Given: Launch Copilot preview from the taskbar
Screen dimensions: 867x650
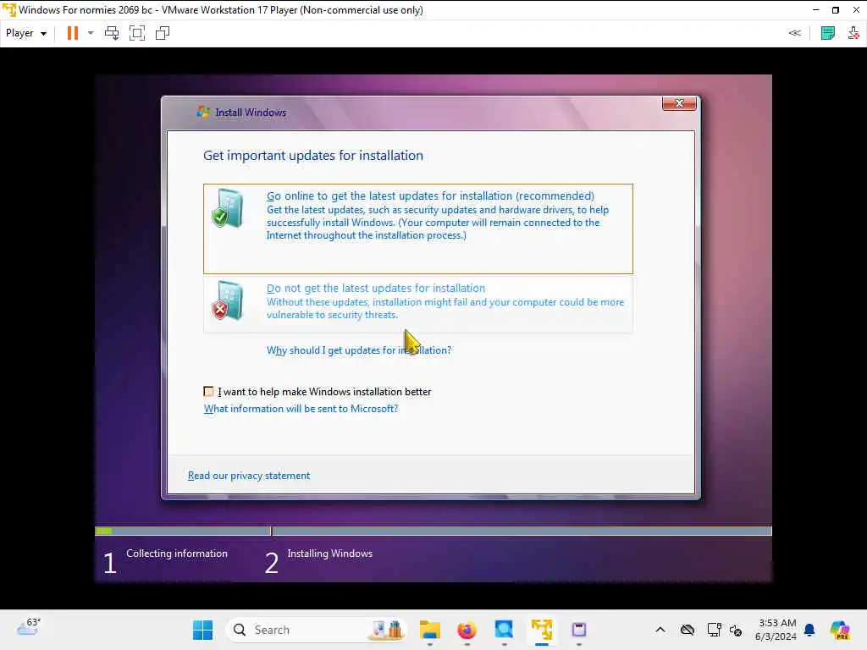Looking at the screenshot, I should coord(840,630).
